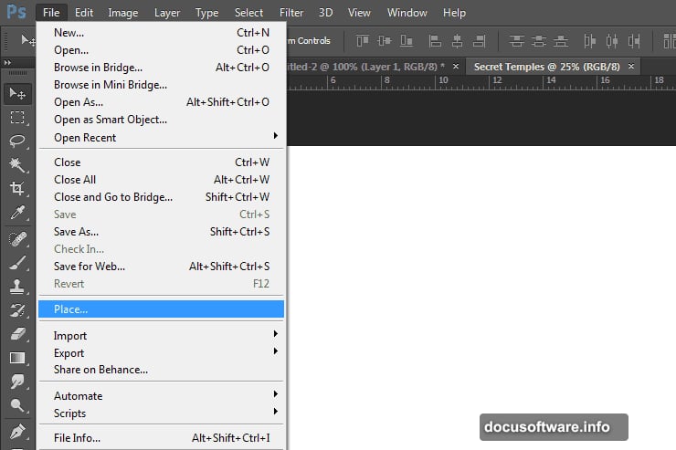Open the Filter menu
The image size is (676, 450).
pos(291,13)
